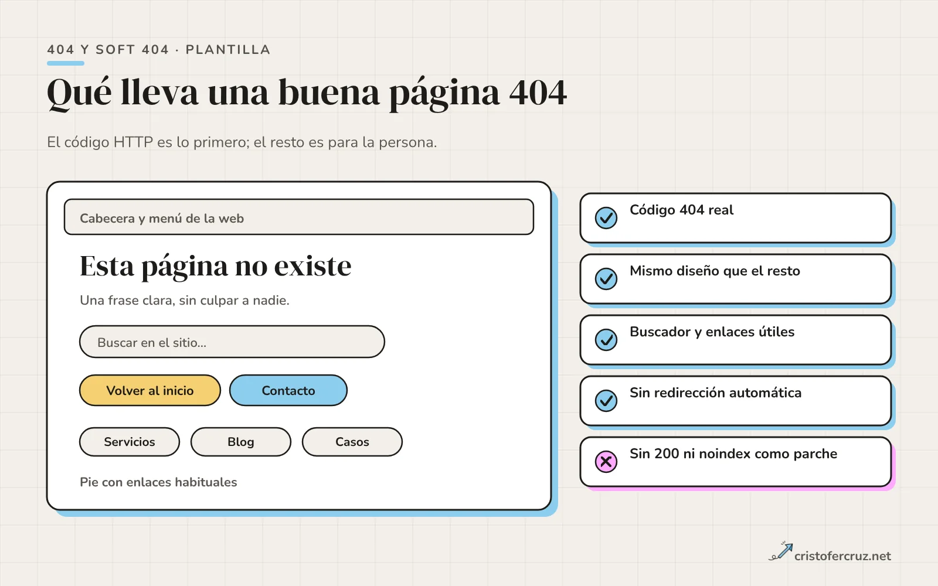Click the label Código 404 real
This screenshot has width=938, height=586.
[681, 210]
